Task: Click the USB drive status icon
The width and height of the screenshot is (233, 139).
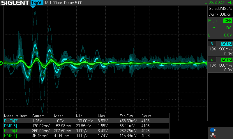Action: click(213, 130)
